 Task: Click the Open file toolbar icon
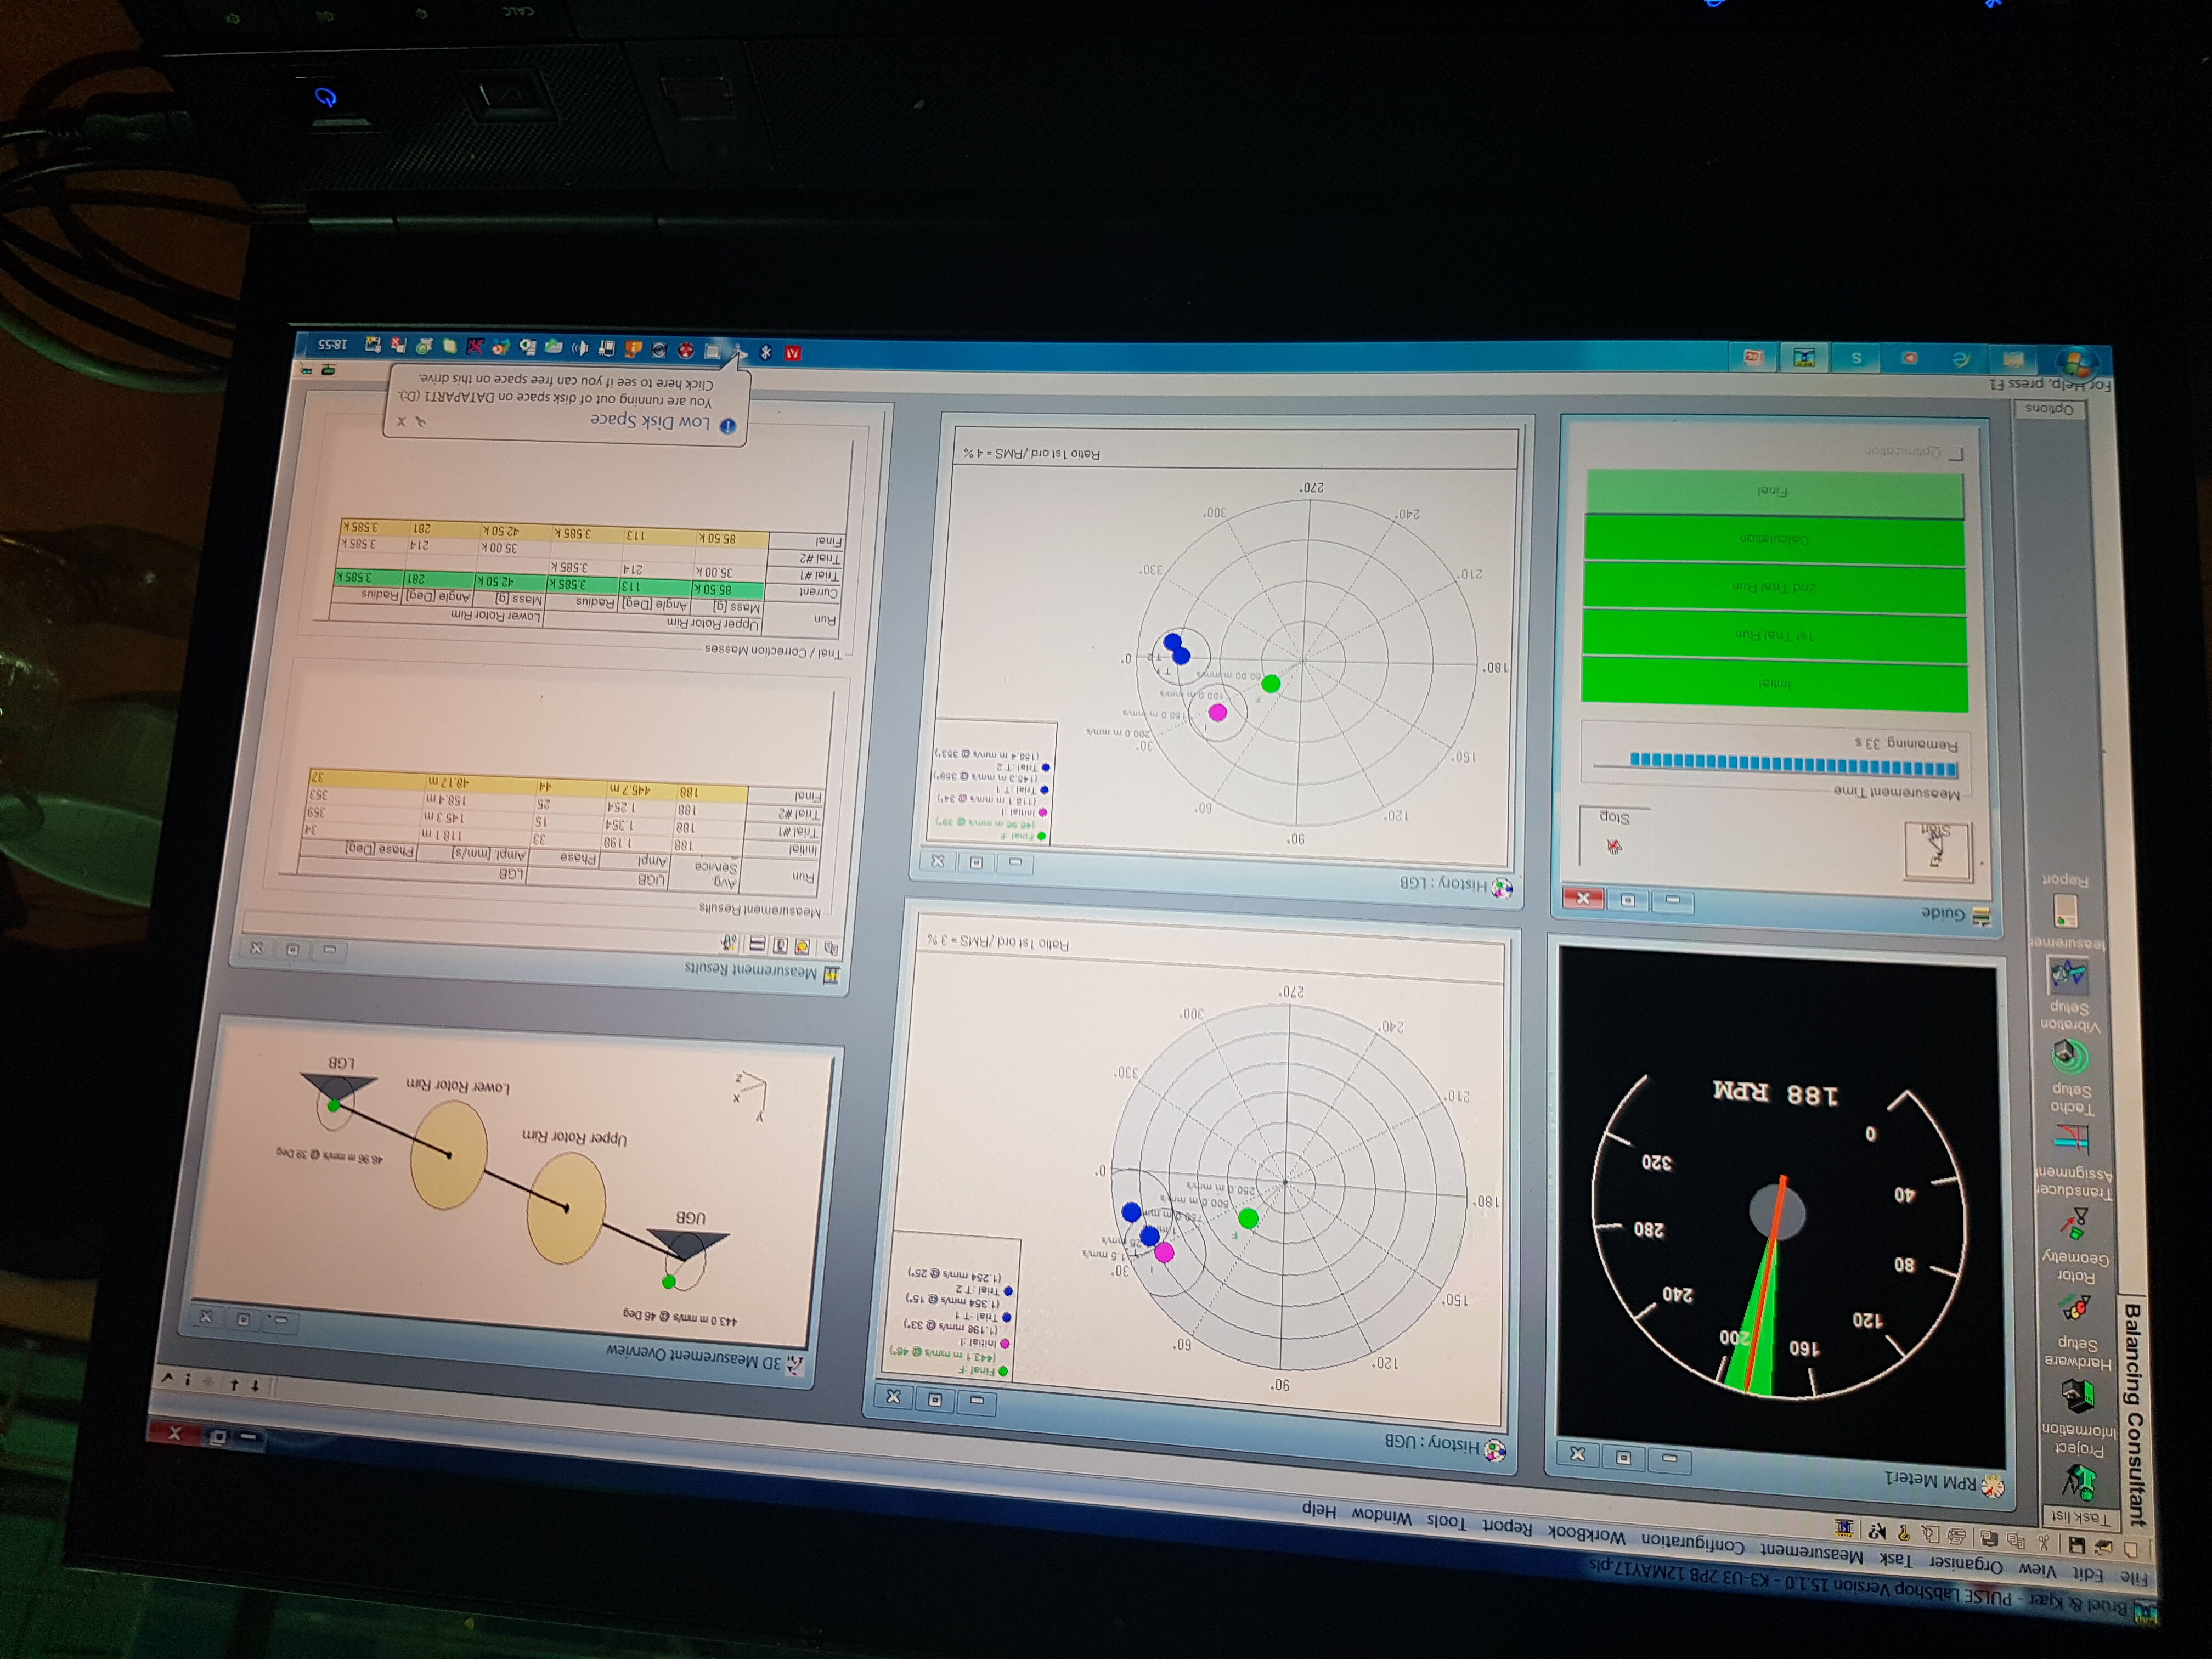[x=2104, y=1547]
